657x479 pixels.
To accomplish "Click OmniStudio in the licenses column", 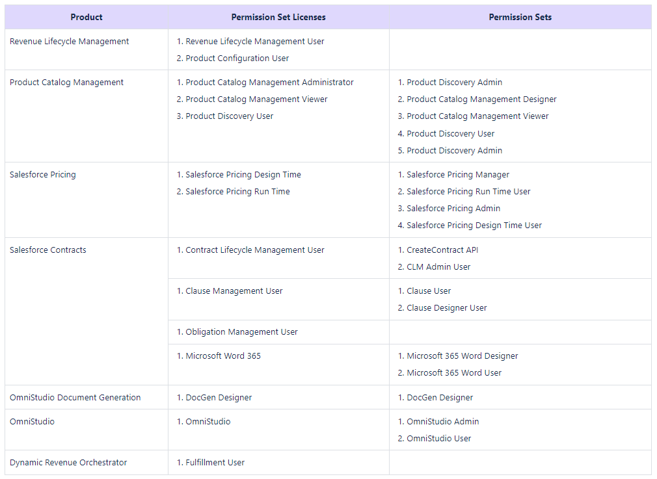I will click(208, 422).
